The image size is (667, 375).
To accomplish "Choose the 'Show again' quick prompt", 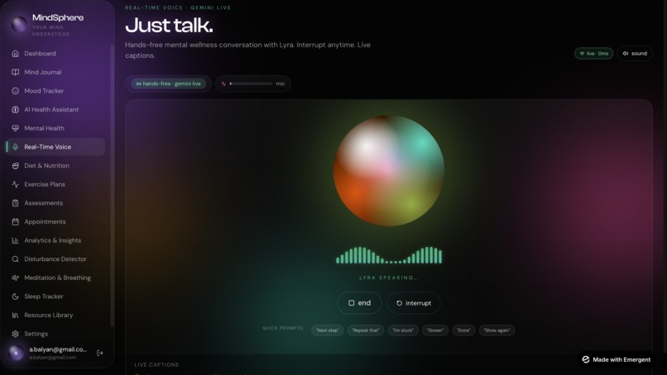I will pyautogui.click(x=497, y=330).
